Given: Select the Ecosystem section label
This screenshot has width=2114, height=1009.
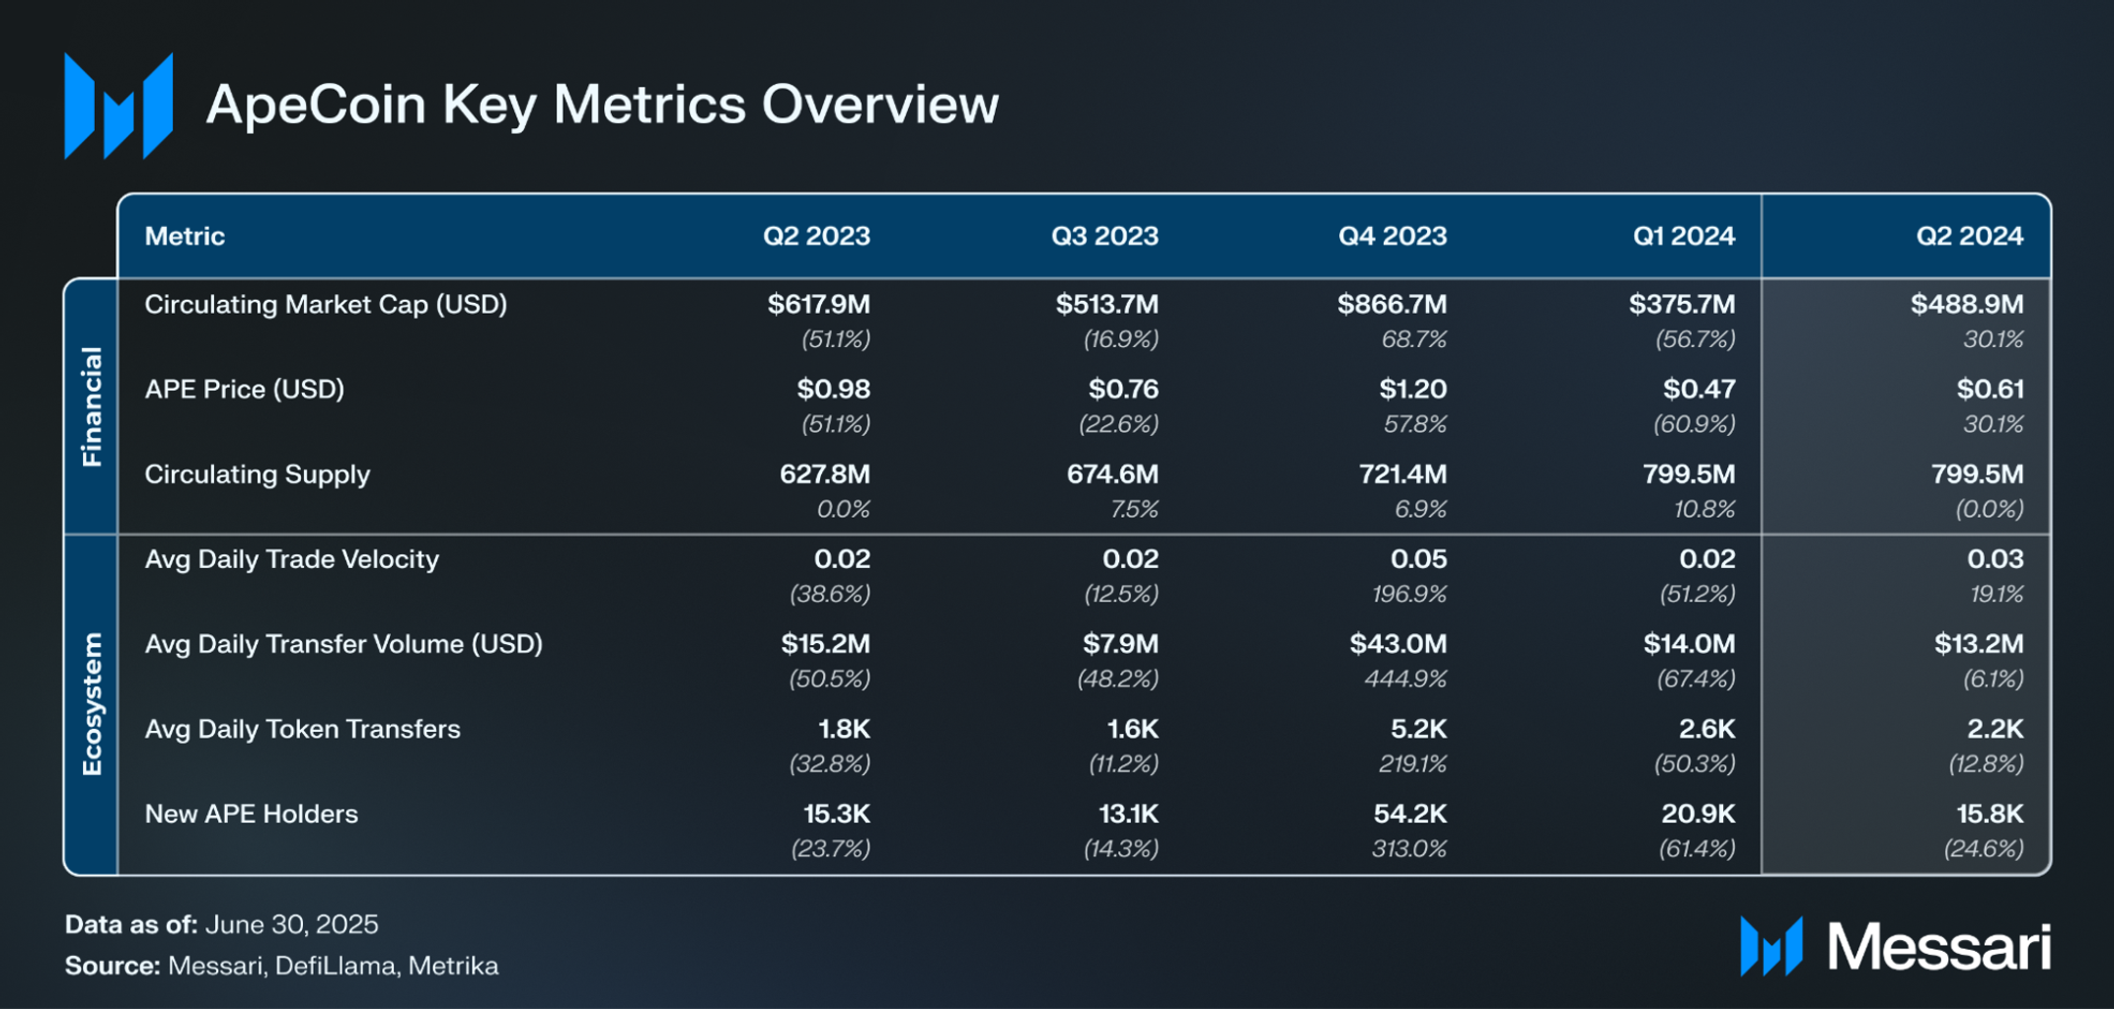Looking at the screenshot, I should 92,704.
